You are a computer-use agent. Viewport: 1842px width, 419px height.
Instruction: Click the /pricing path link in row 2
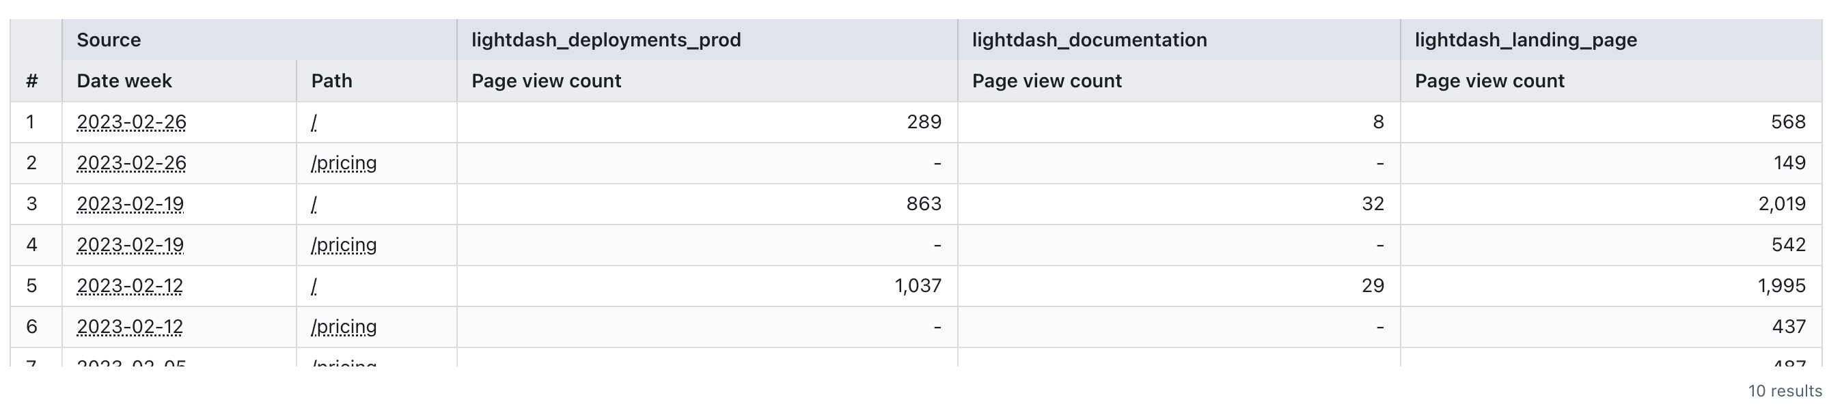pos(343,162)
